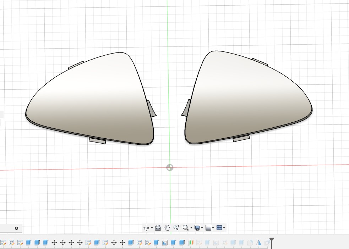This screenshot has width=349, height=249.
Task: Activate the Orbit navigation tool
Action: click(146, 228)
